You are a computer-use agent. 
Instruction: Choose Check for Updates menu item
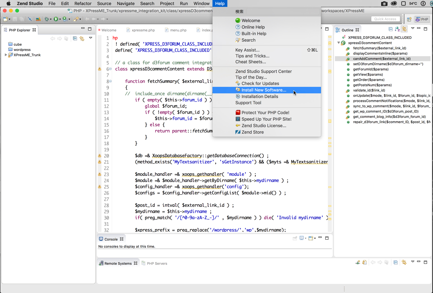pyautogui.click(x=267, y=83)
